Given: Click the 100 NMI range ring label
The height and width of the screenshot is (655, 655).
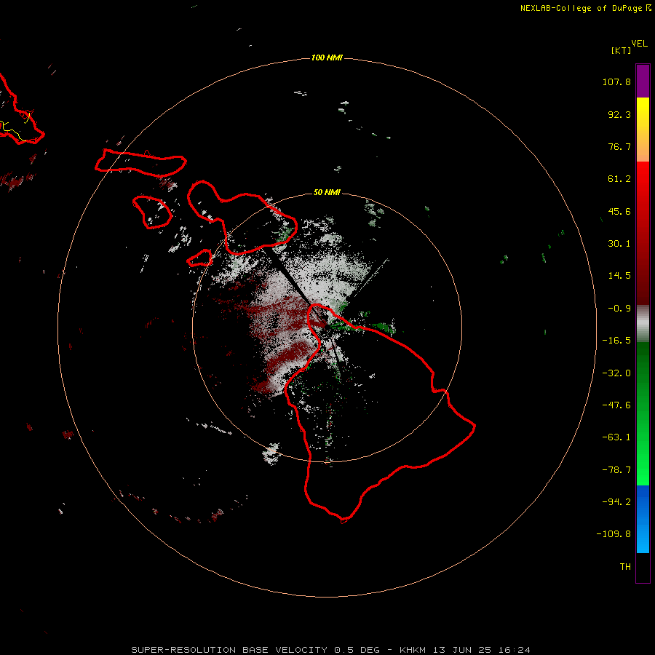Looking at the screenshot, I should [x=327, y=57].
